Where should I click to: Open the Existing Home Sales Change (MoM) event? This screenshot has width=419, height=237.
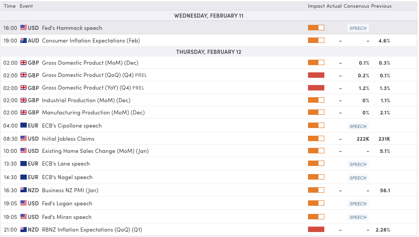(95, 151)
